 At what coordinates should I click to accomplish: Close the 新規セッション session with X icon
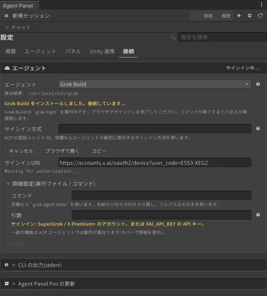click(6, 16)
